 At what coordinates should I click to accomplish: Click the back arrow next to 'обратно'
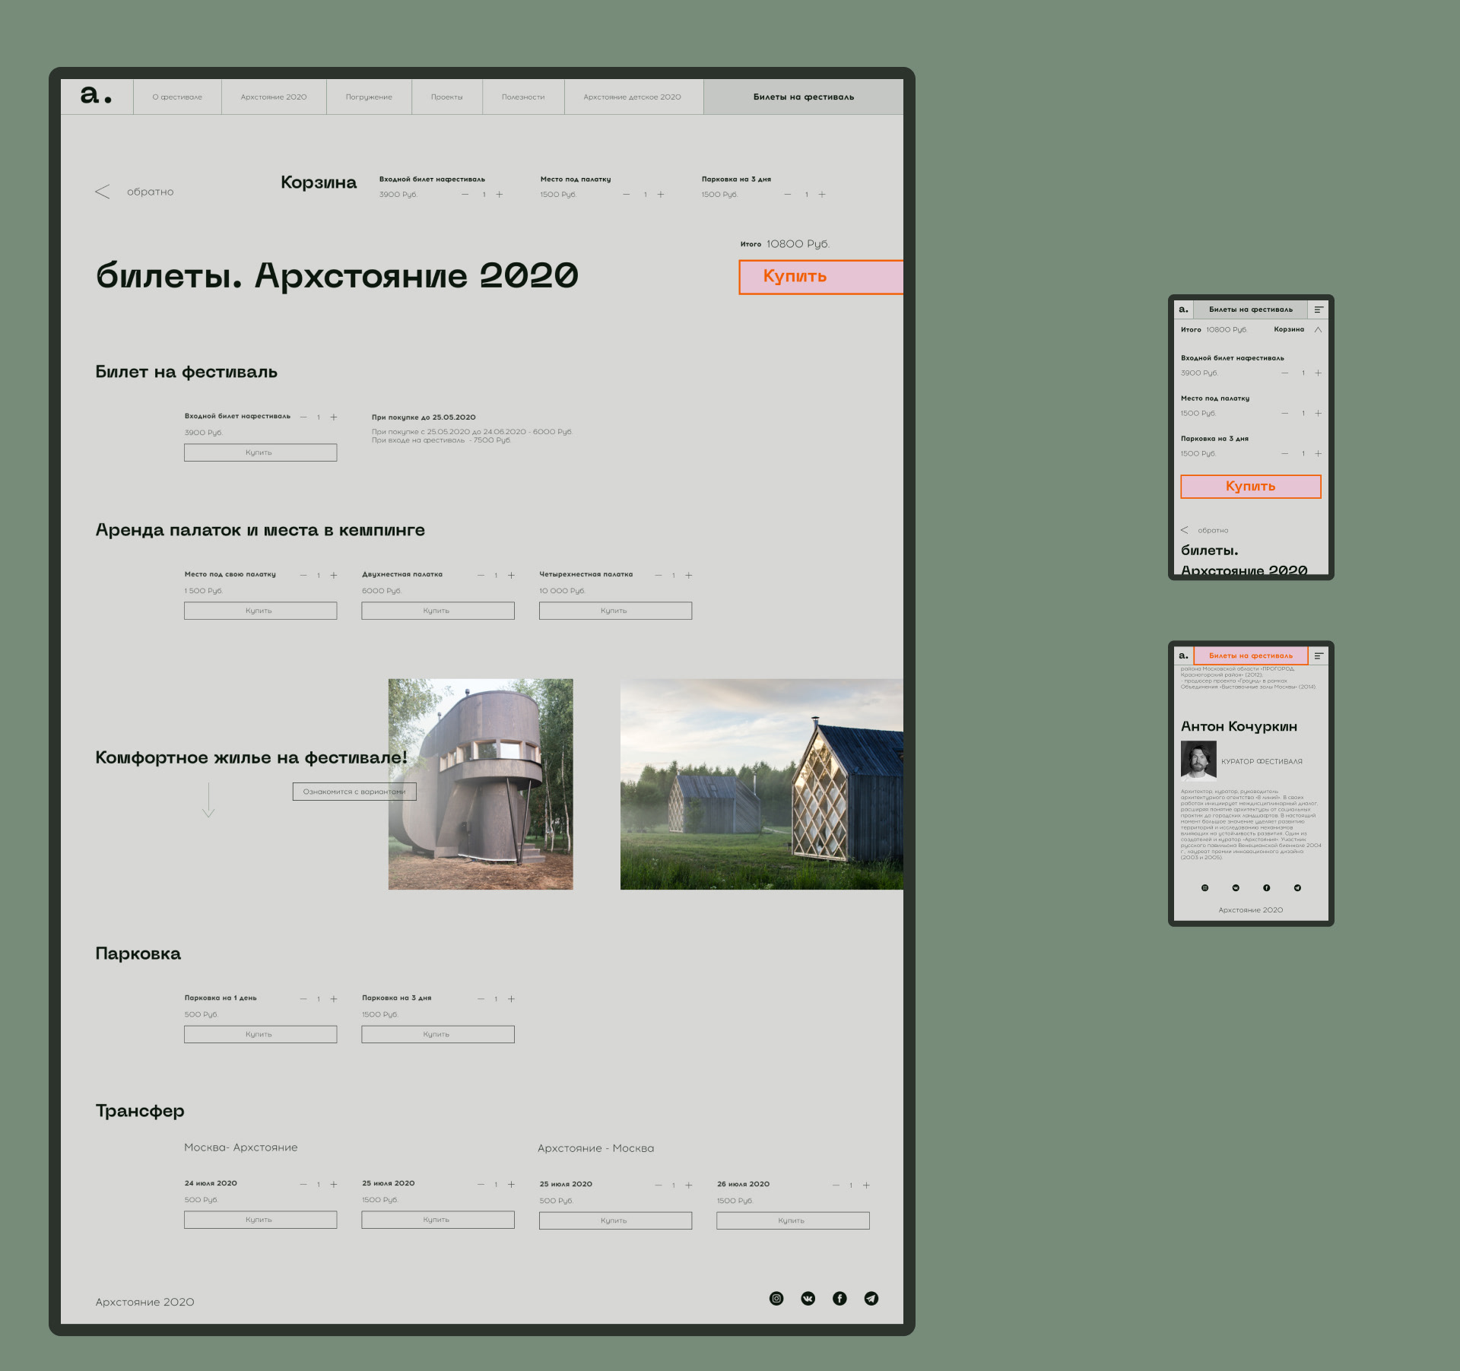point(103,192)
